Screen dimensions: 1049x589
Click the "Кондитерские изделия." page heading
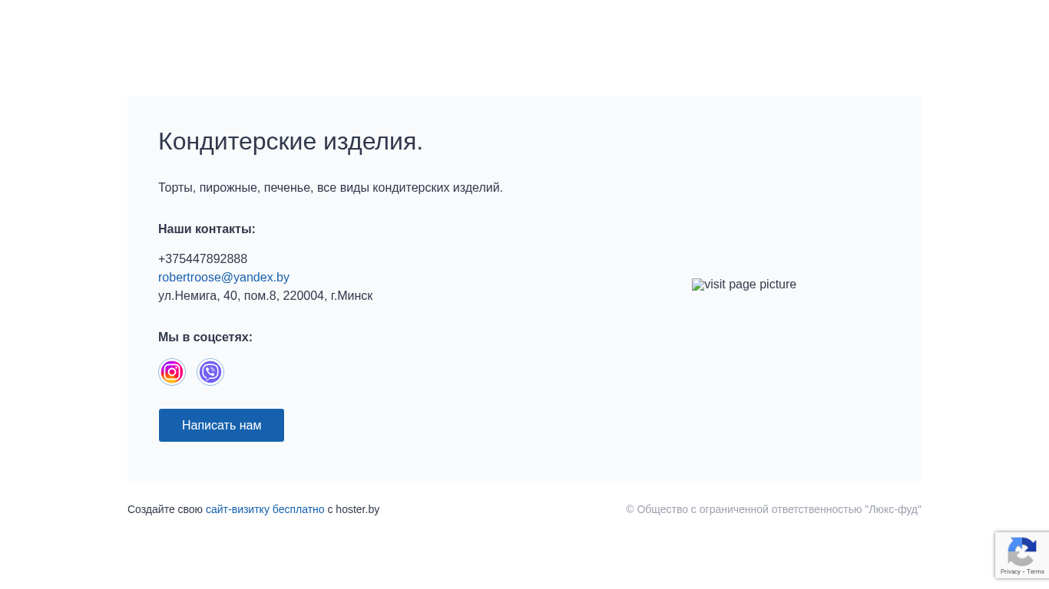coord(290,141)
